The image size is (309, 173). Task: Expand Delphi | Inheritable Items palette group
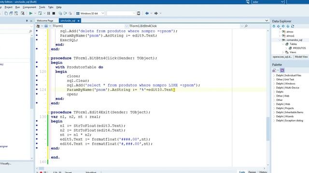tap(274, 112)
